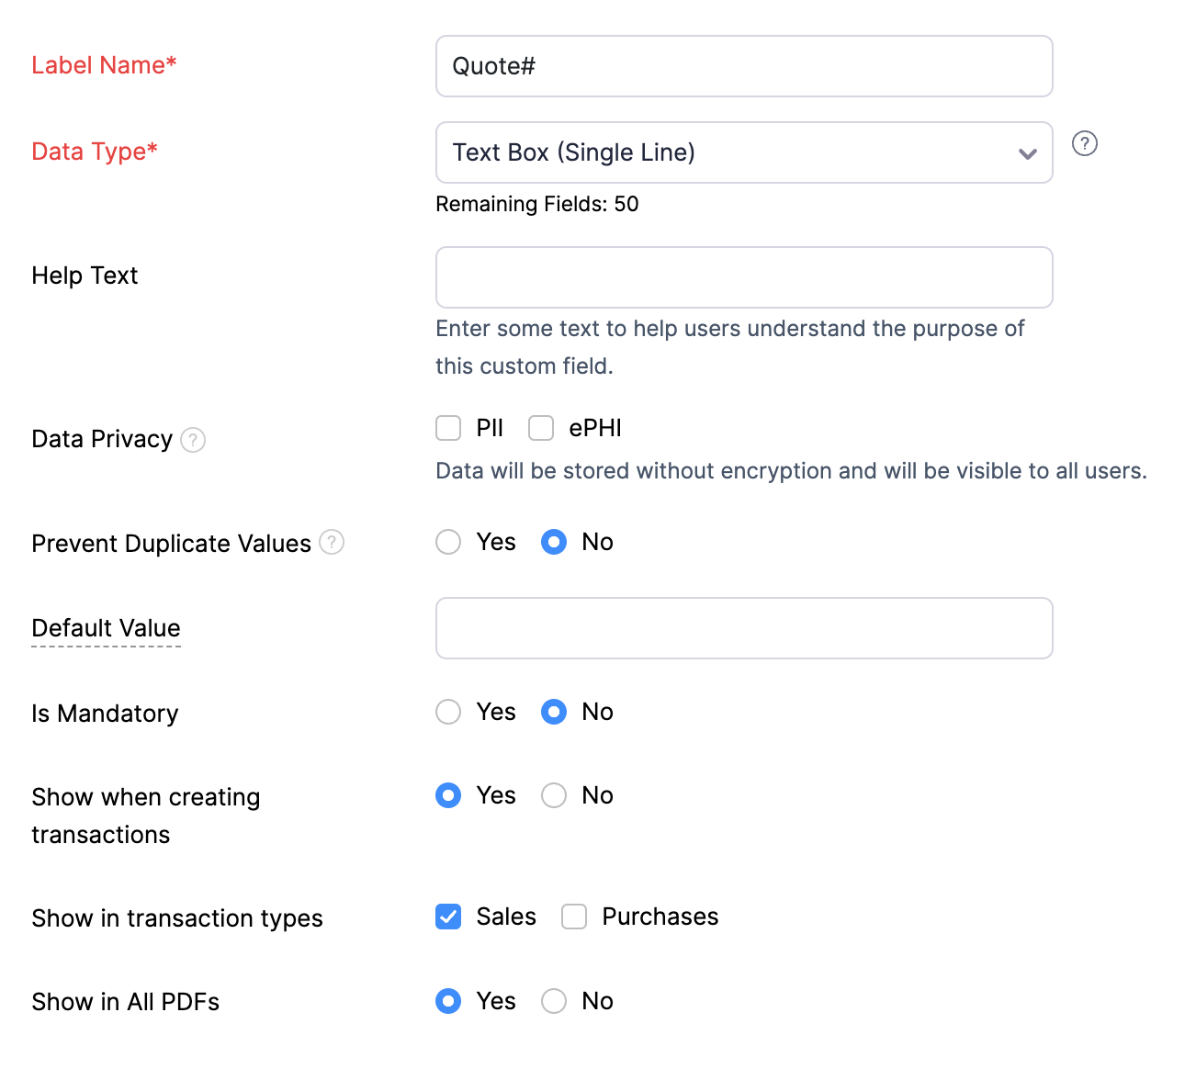Image resolution: width=1196 pixels, height=1080 pixels.
Task: Choose Yes for Show when creating transactions
Action: pos(448,795)
